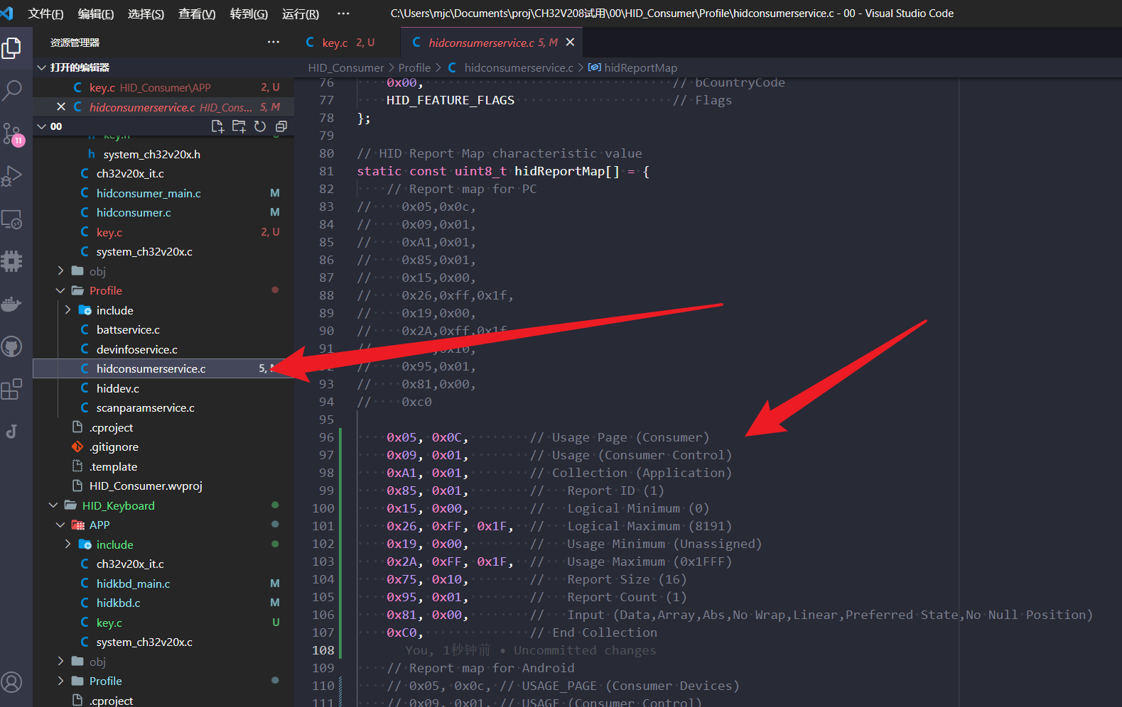1122x707 pixels.
Task: Open the GitHub view icon
Action: [x=12, y=347]
